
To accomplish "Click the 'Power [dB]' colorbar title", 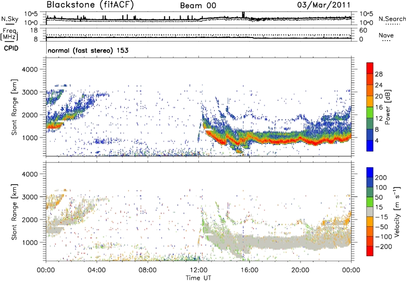I will click(387, 107).
